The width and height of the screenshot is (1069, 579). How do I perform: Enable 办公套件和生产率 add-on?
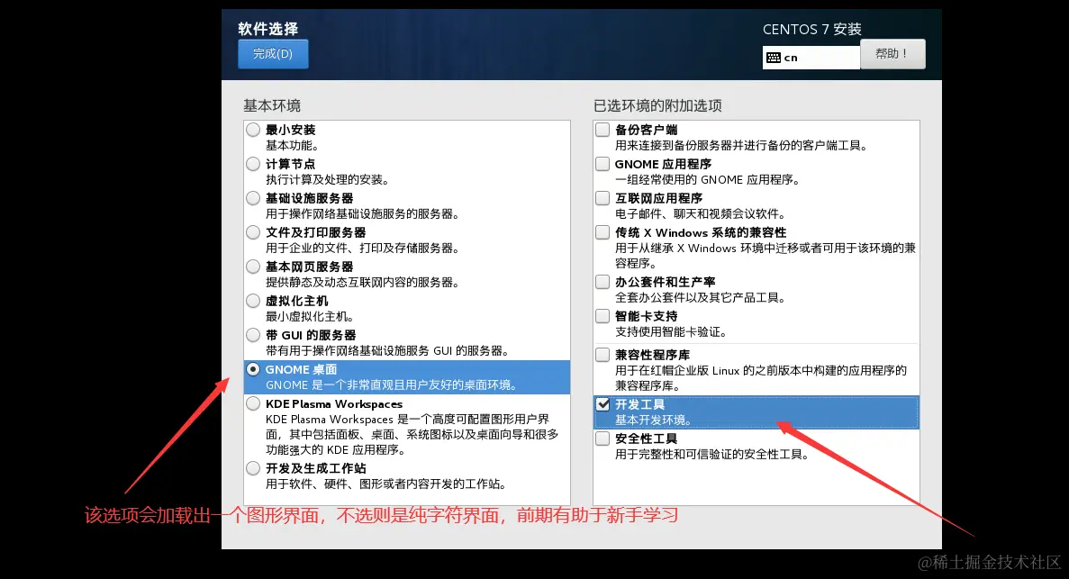[x=602, y=281]
